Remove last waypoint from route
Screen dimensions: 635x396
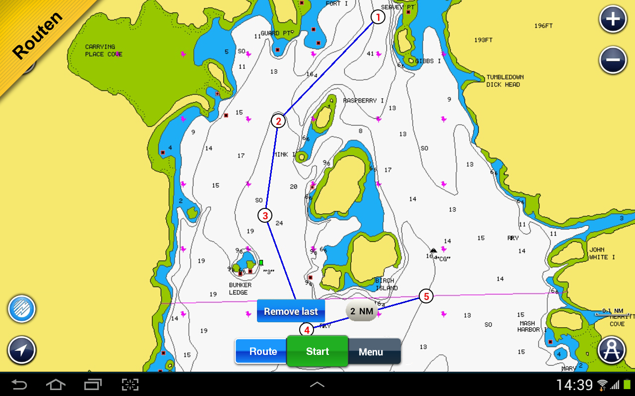[x=291, y=311]
